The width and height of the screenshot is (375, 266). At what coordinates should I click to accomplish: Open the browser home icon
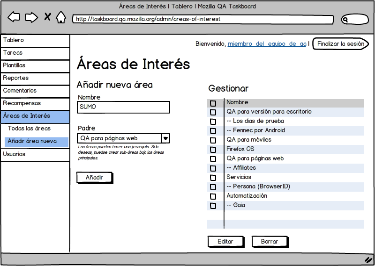(x=61, y=17)
